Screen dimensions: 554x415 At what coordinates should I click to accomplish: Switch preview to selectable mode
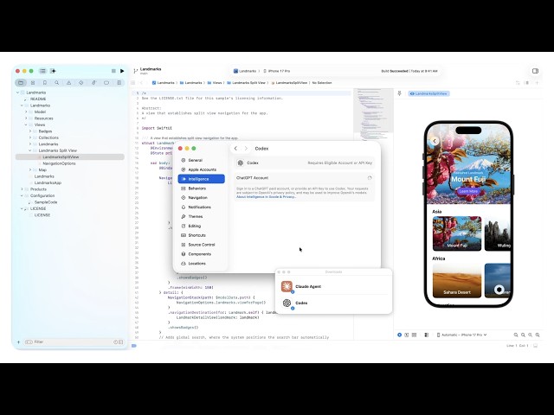click(407, 335)
